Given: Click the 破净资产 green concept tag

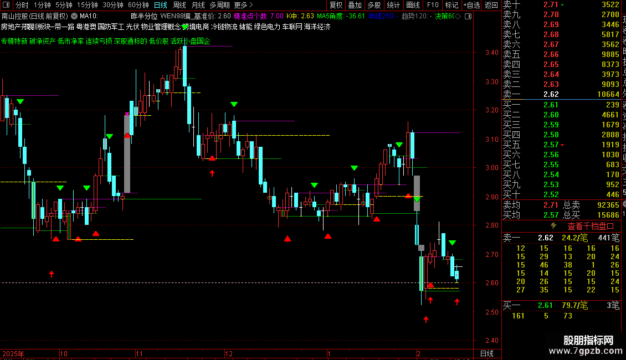Looking at the screenshot, I should 42,41.
